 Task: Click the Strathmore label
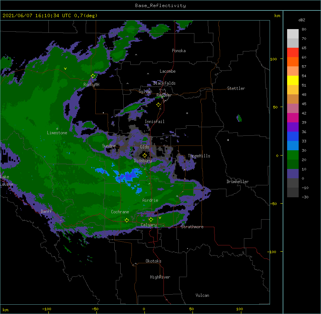click(192, 227)
